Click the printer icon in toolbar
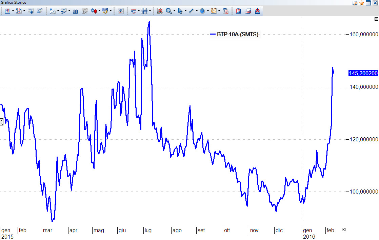Viewport: 379px width, 240px height. tap(248, 11)
